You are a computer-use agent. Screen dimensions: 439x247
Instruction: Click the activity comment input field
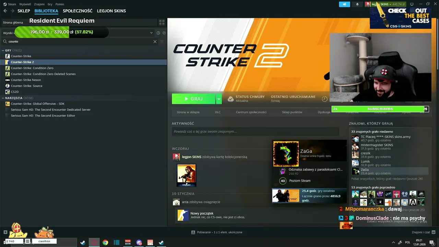(256, 131)
